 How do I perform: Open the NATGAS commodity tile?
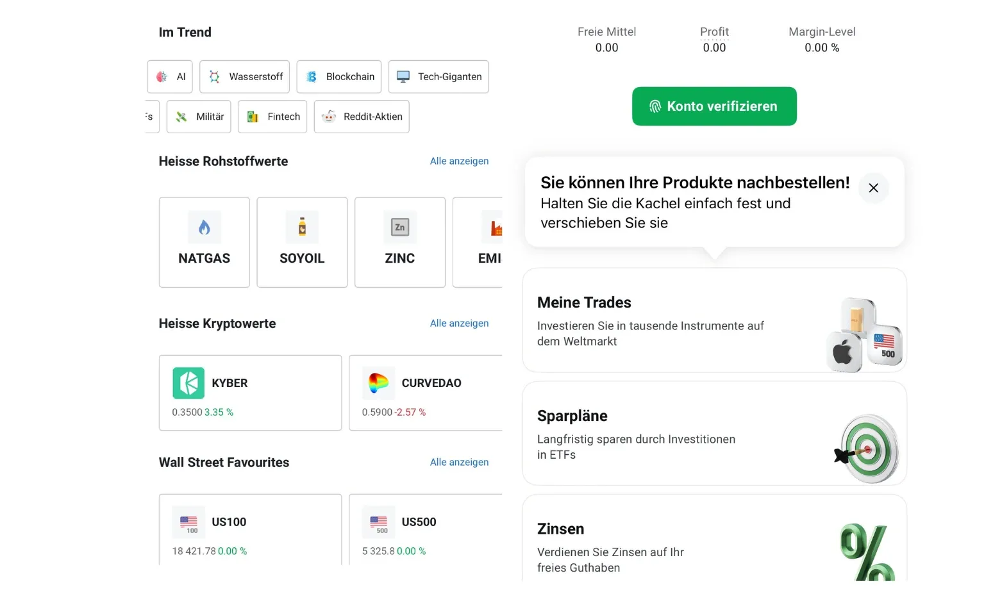[x=205, y=242]
